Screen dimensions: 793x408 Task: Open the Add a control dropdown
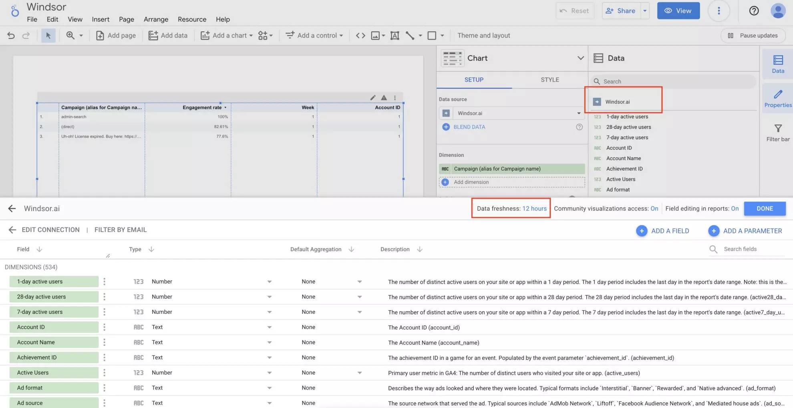(x=314, y=35)
